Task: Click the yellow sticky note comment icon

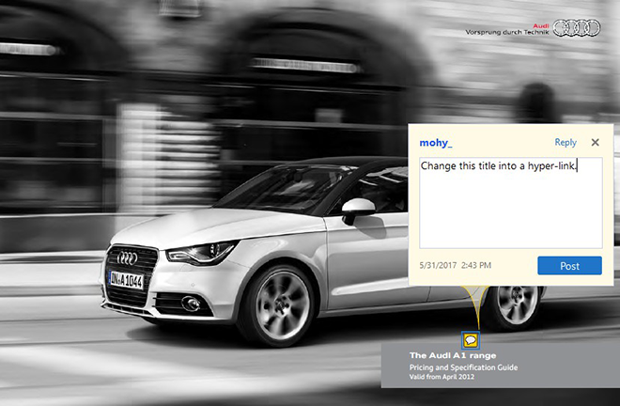Action: coord(470,341)
